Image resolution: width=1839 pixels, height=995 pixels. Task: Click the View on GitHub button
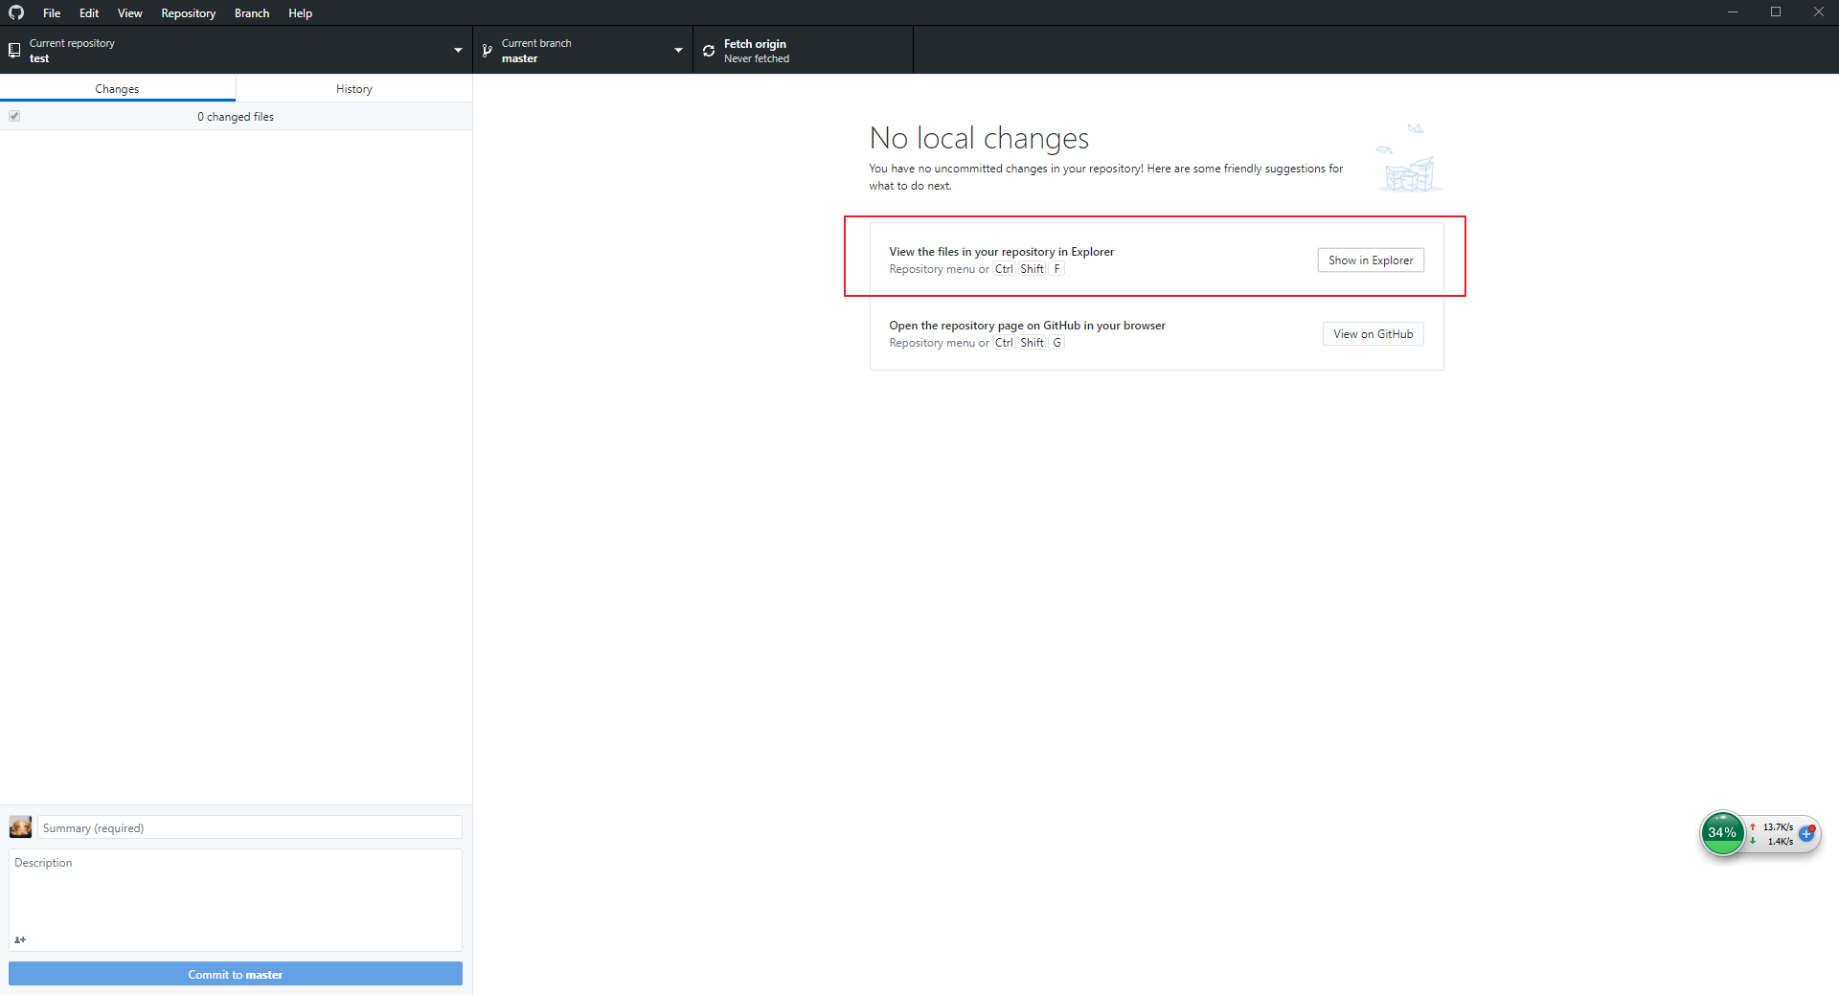pyautogui.click(x=1373, y=333)
